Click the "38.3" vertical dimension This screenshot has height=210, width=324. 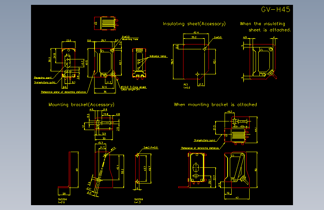50,60
